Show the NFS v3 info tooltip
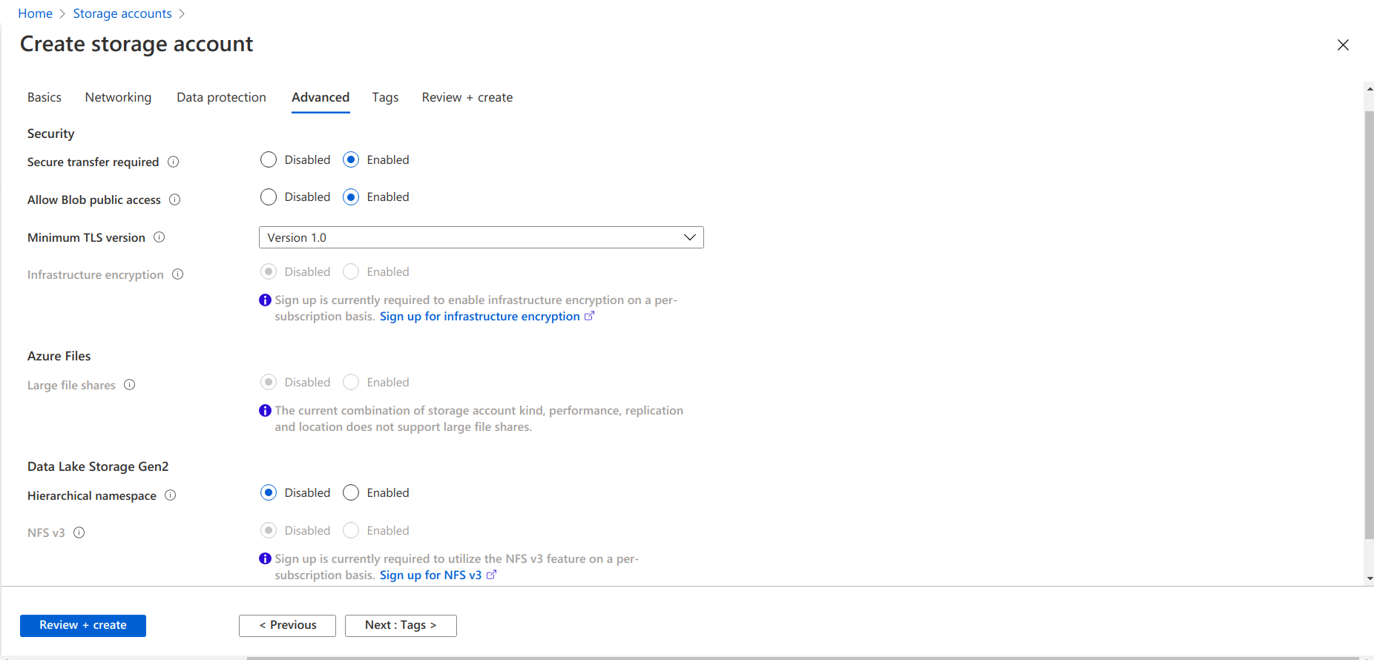1374x660 pixels. point(79,532)
